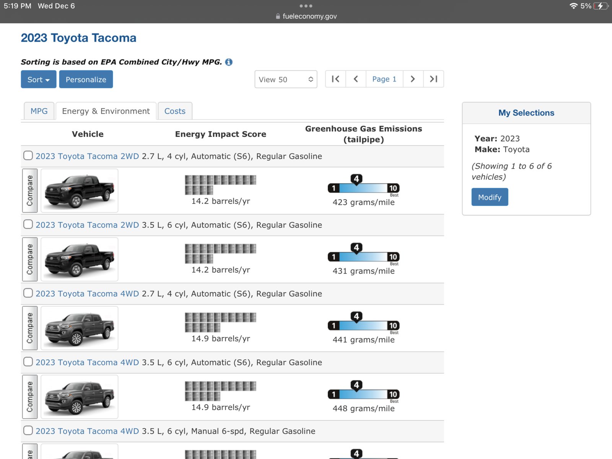
Task: Click black Tacoma 2WD 3.5 L thumbnail
Action: tap(80, 259)
